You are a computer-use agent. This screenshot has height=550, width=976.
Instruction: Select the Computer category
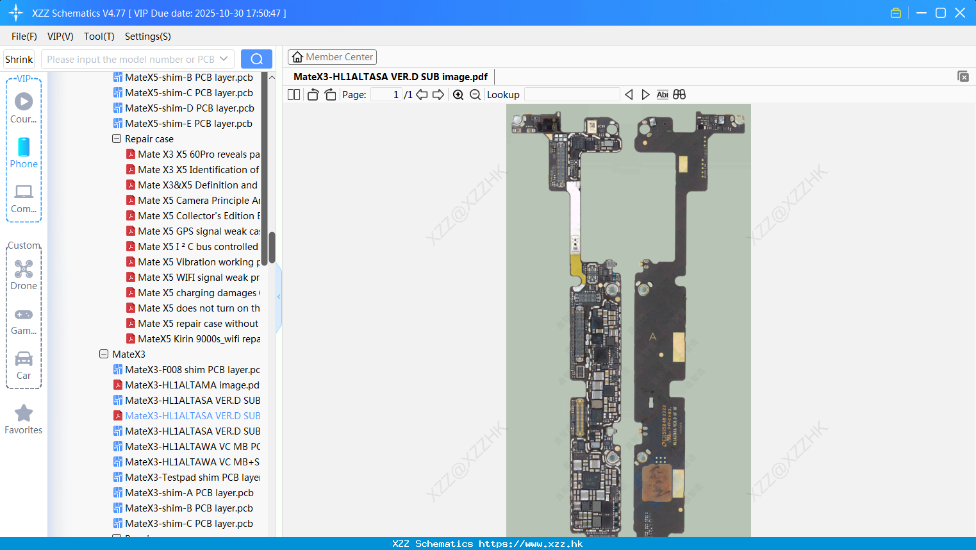24,199
